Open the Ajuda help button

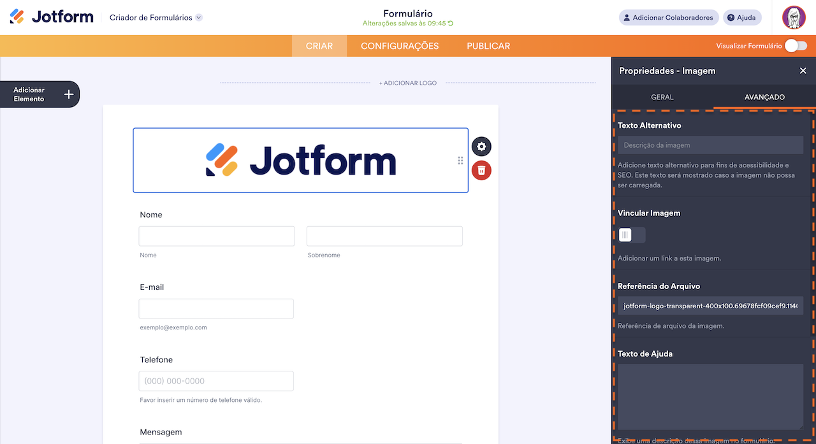(742, 18)
